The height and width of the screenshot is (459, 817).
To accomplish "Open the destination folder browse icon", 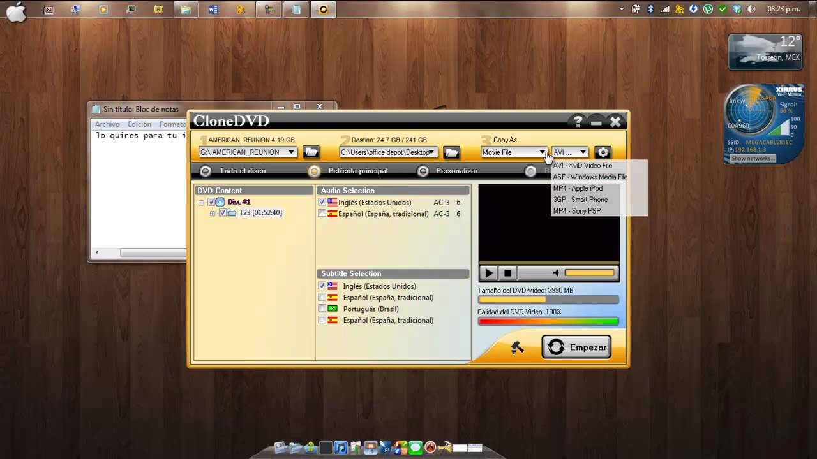I will click(451, 152).
